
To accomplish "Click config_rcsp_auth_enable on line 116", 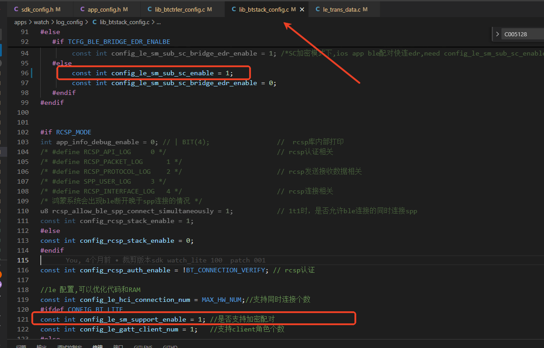I will pyautogui.click(x=125, y=270).
